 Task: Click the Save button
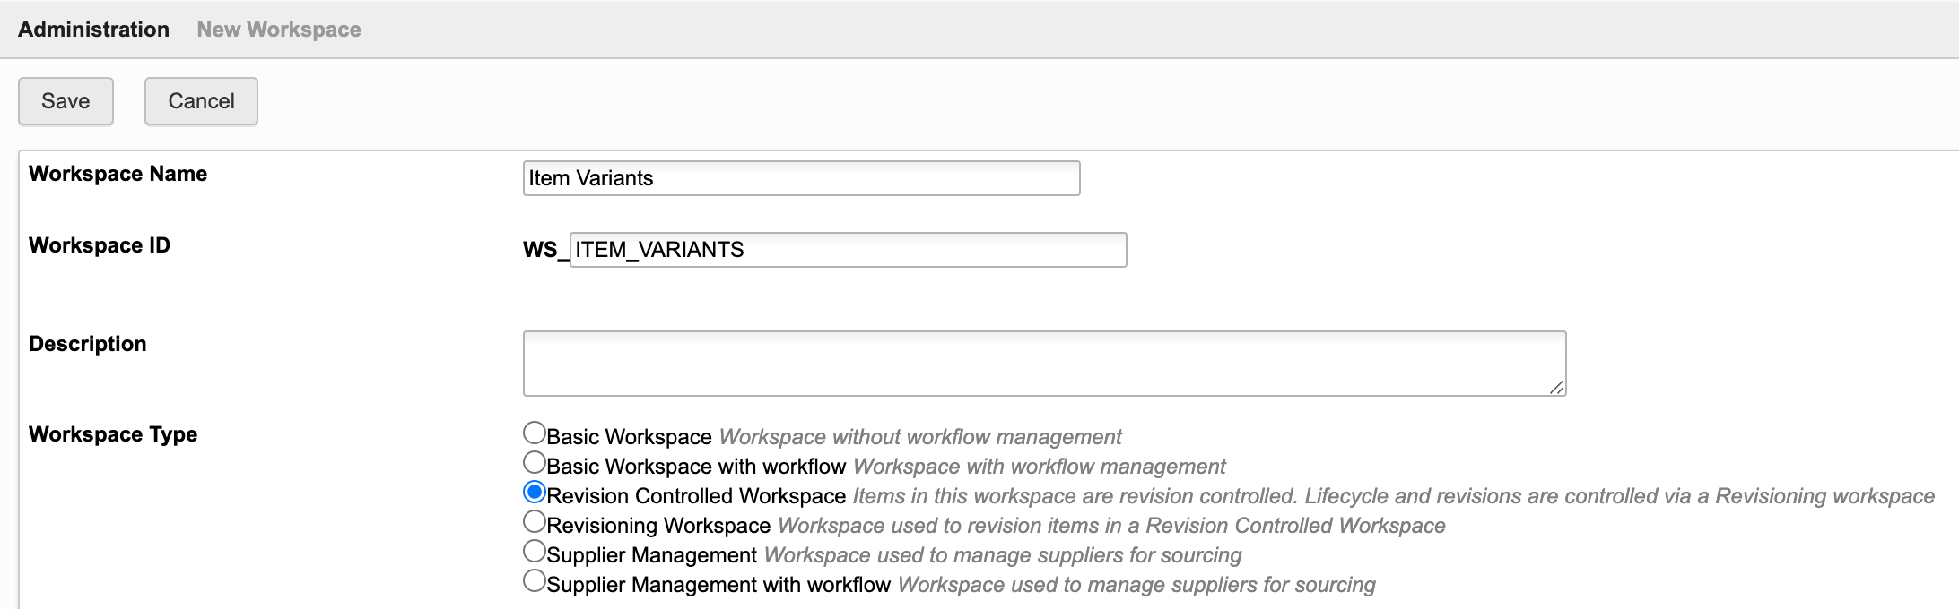point(65,101)
